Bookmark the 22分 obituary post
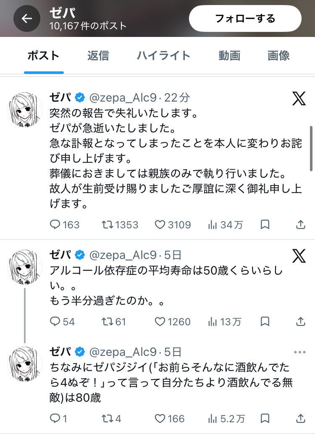This screenshot has width=315, height=434. [x=265, y=225]
